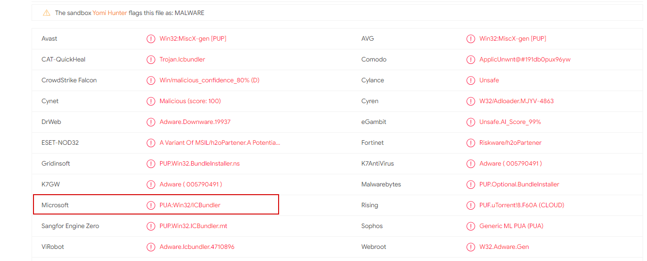
Task: Click the Yomi Hunter sandbox link
Action: click(110, 13)
